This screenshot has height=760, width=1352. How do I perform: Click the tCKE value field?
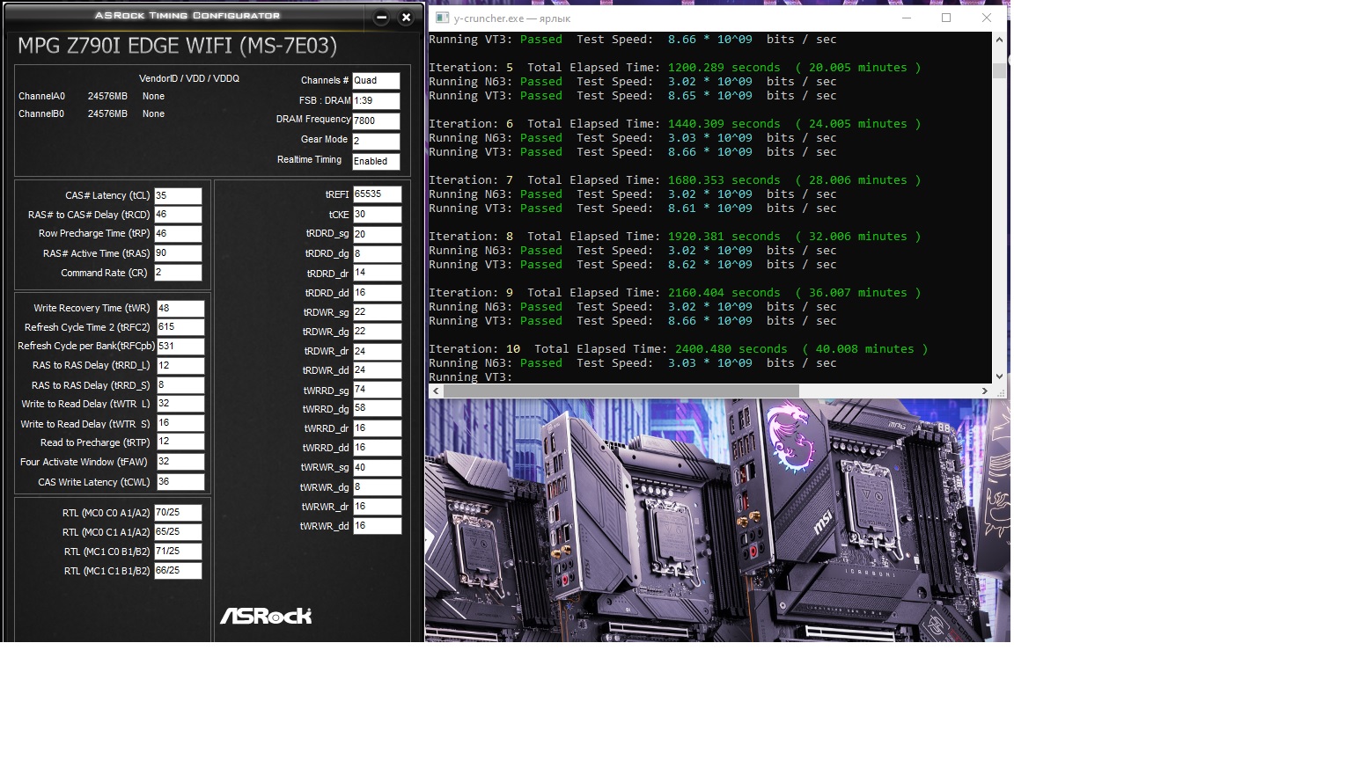point(378,215)
